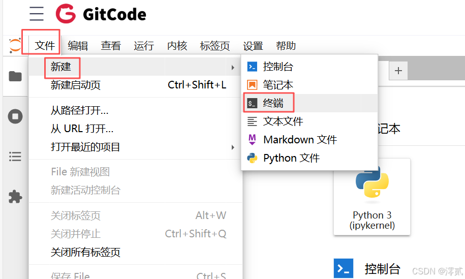
Task: Click the Python icon beside Python 文件
Action: (252, 158)
